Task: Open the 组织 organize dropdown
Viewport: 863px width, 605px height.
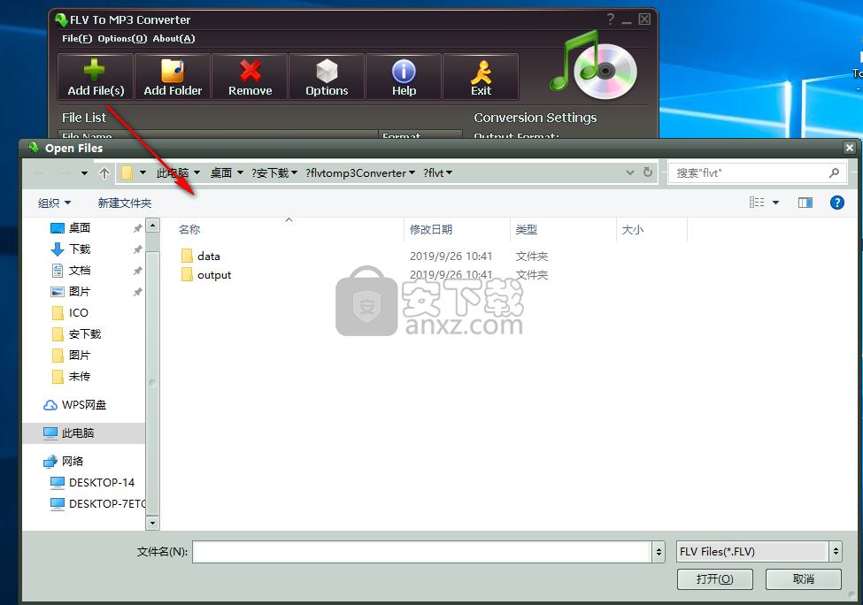Action: [x=54, y=203]
